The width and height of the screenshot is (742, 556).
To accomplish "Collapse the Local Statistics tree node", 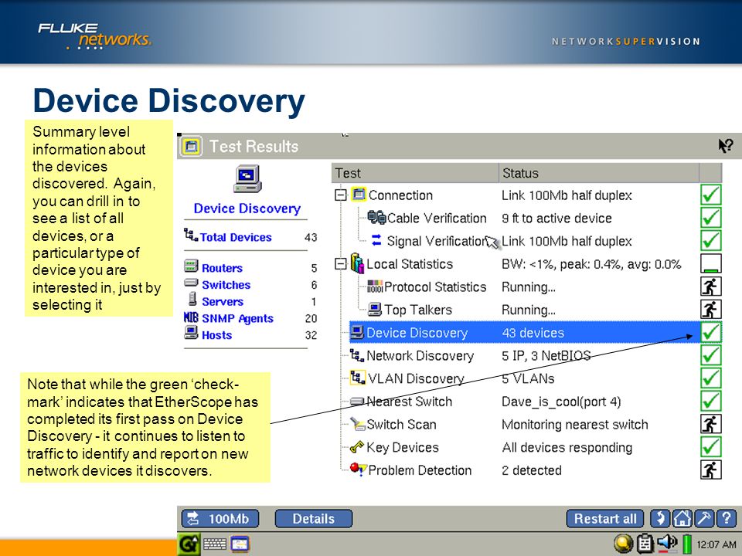I will tap(341, 264).
